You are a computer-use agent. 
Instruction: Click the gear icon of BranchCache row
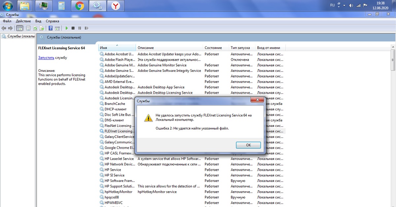(x=102, y=103)
